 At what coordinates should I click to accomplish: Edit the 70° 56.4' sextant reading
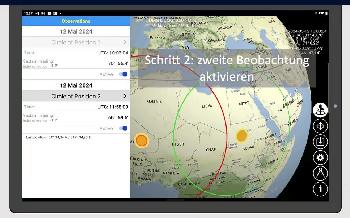click(118, 63)
